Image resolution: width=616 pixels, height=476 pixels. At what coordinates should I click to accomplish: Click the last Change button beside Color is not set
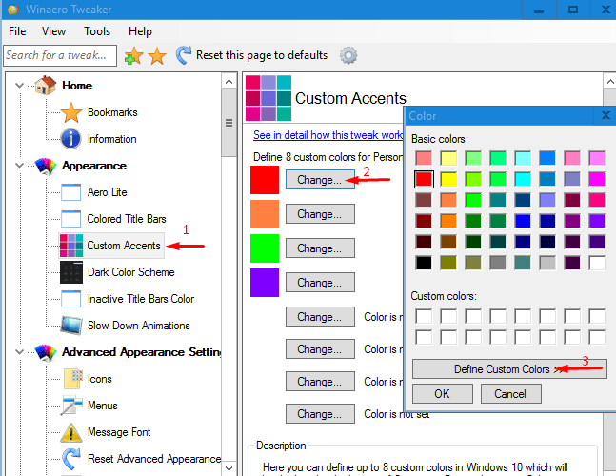coord(320,413)
